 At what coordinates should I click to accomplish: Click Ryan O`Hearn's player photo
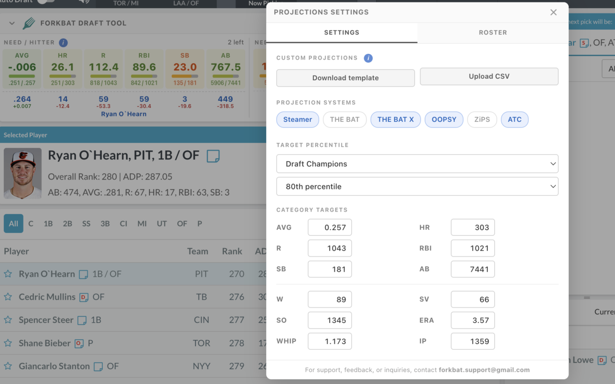click(23, 173)
